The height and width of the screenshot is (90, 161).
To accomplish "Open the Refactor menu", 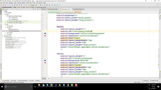I will click(24, 3).
